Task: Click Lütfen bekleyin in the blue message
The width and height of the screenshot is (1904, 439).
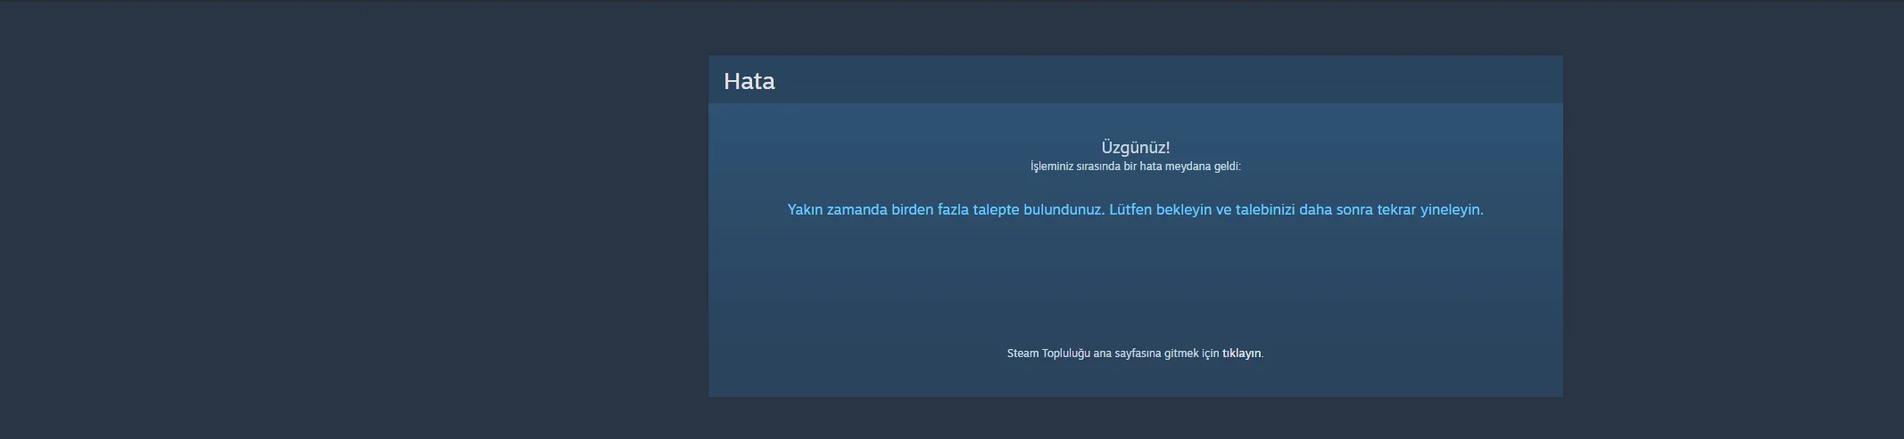Action: pyautogui.click(x=1160, y=210)
